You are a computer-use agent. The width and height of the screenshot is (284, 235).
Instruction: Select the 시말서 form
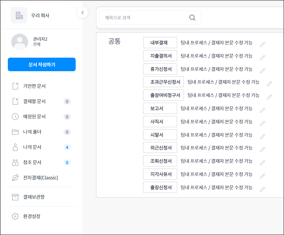(160, 135)
